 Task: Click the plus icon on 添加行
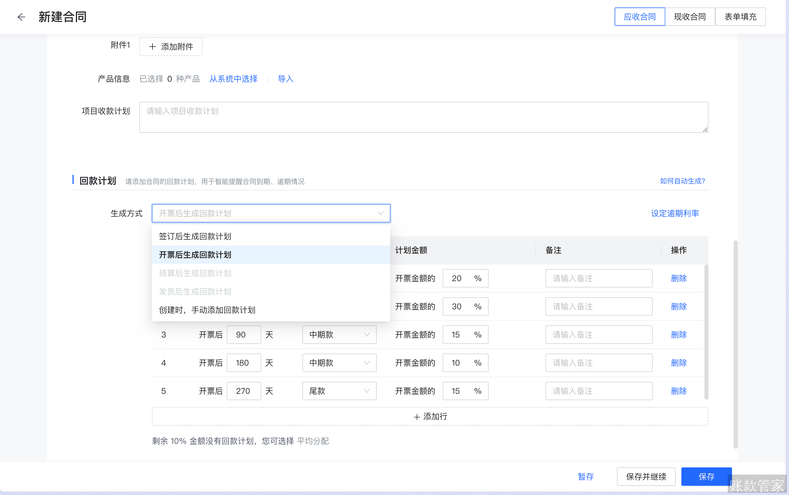pos(416,417)
